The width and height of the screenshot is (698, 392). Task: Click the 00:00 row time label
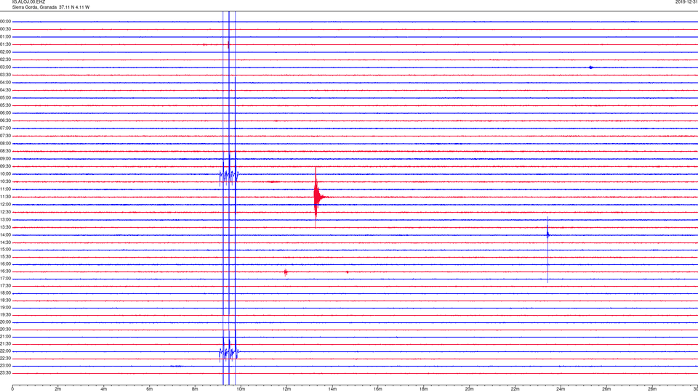point(5,21)
